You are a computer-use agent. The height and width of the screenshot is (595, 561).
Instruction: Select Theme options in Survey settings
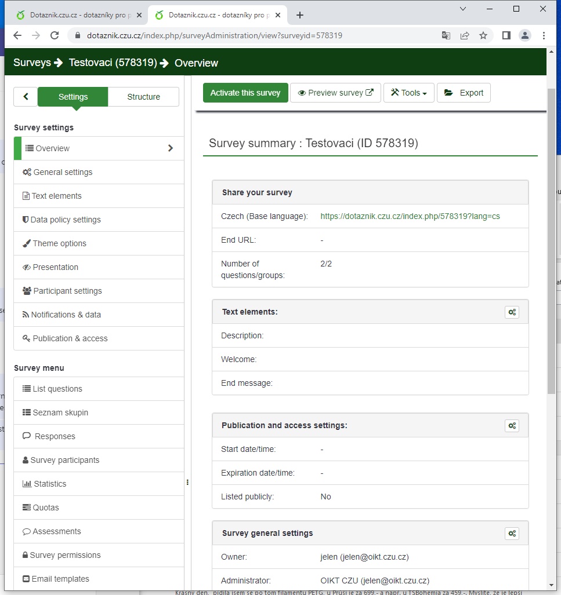tap(59, 243)
